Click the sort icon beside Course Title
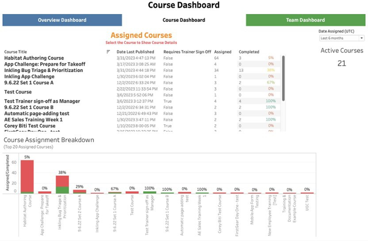Screen dimensions: 368x241 (108, 52)
